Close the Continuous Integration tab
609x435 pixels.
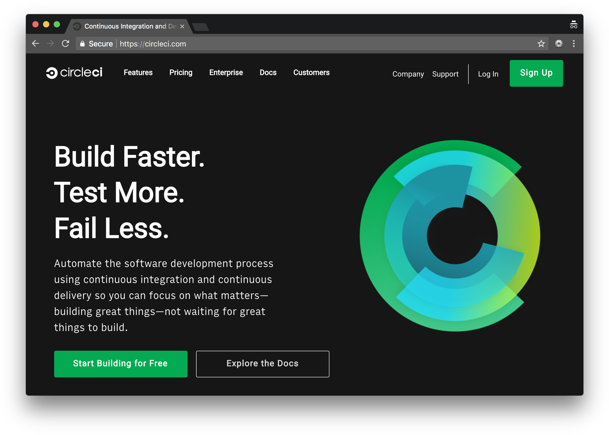182,26
